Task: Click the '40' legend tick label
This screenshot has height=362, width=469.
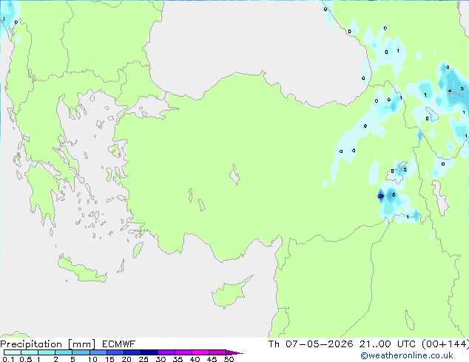Action: (x=195, y=359)
